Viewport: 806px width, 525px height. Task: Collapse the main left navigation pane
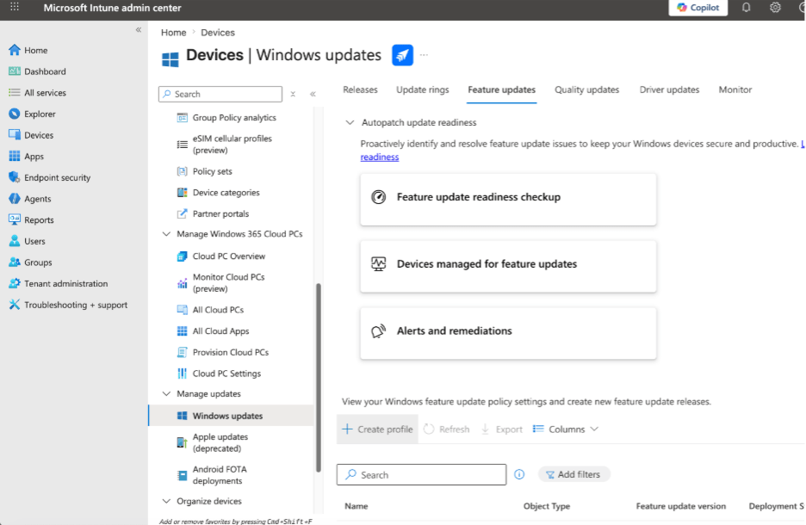coord(139,30)
